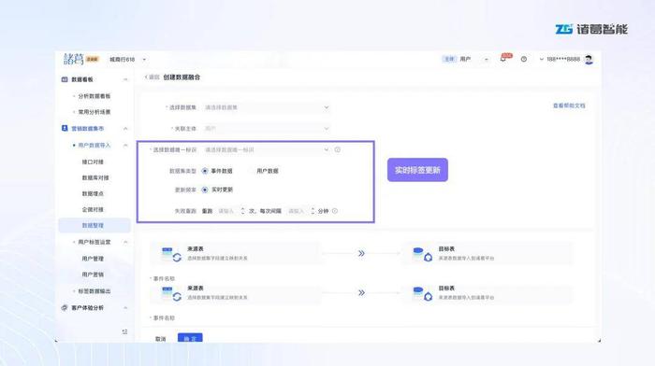Go to 数据埋点 menu item
This screenshot has height=366, width=655.
coord(93,193)
